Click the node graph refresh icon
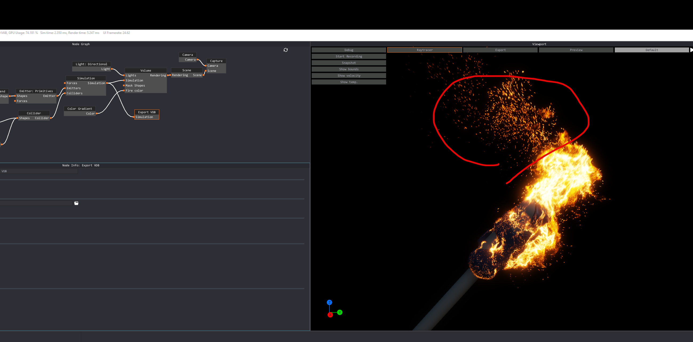The width and height of the screenshot is (693, 342). tap(285, 50)
